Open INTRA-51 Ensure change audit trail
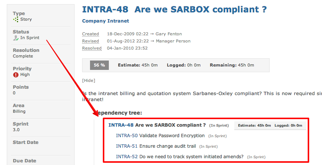Image resolution: width=322 pixels, height=165 pixels. pos(156,146)
